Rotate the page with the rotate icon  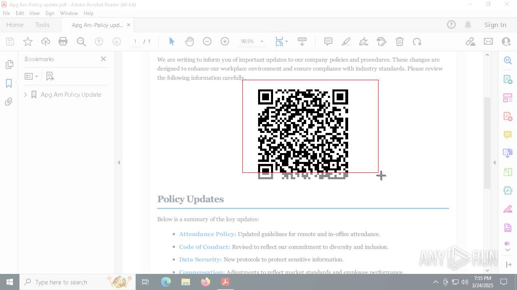coord(417,41)
